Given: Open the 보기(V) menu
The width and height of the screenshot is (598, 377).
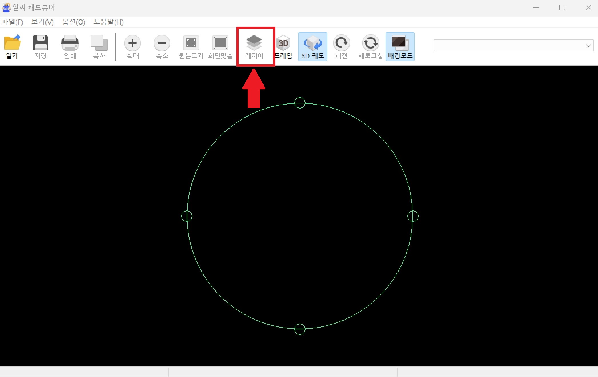Looking at the screenshot, I should tap(42, 22).
